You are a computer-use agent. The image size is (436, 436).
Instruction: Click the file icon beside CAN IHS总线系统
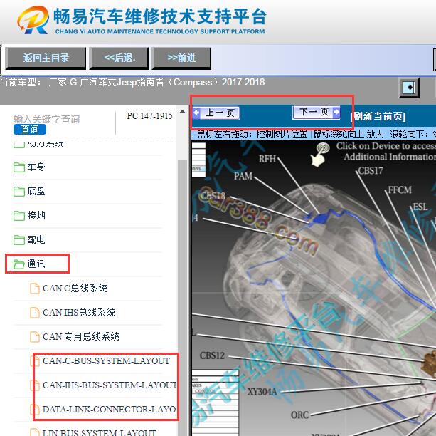[x=35, y=313]
